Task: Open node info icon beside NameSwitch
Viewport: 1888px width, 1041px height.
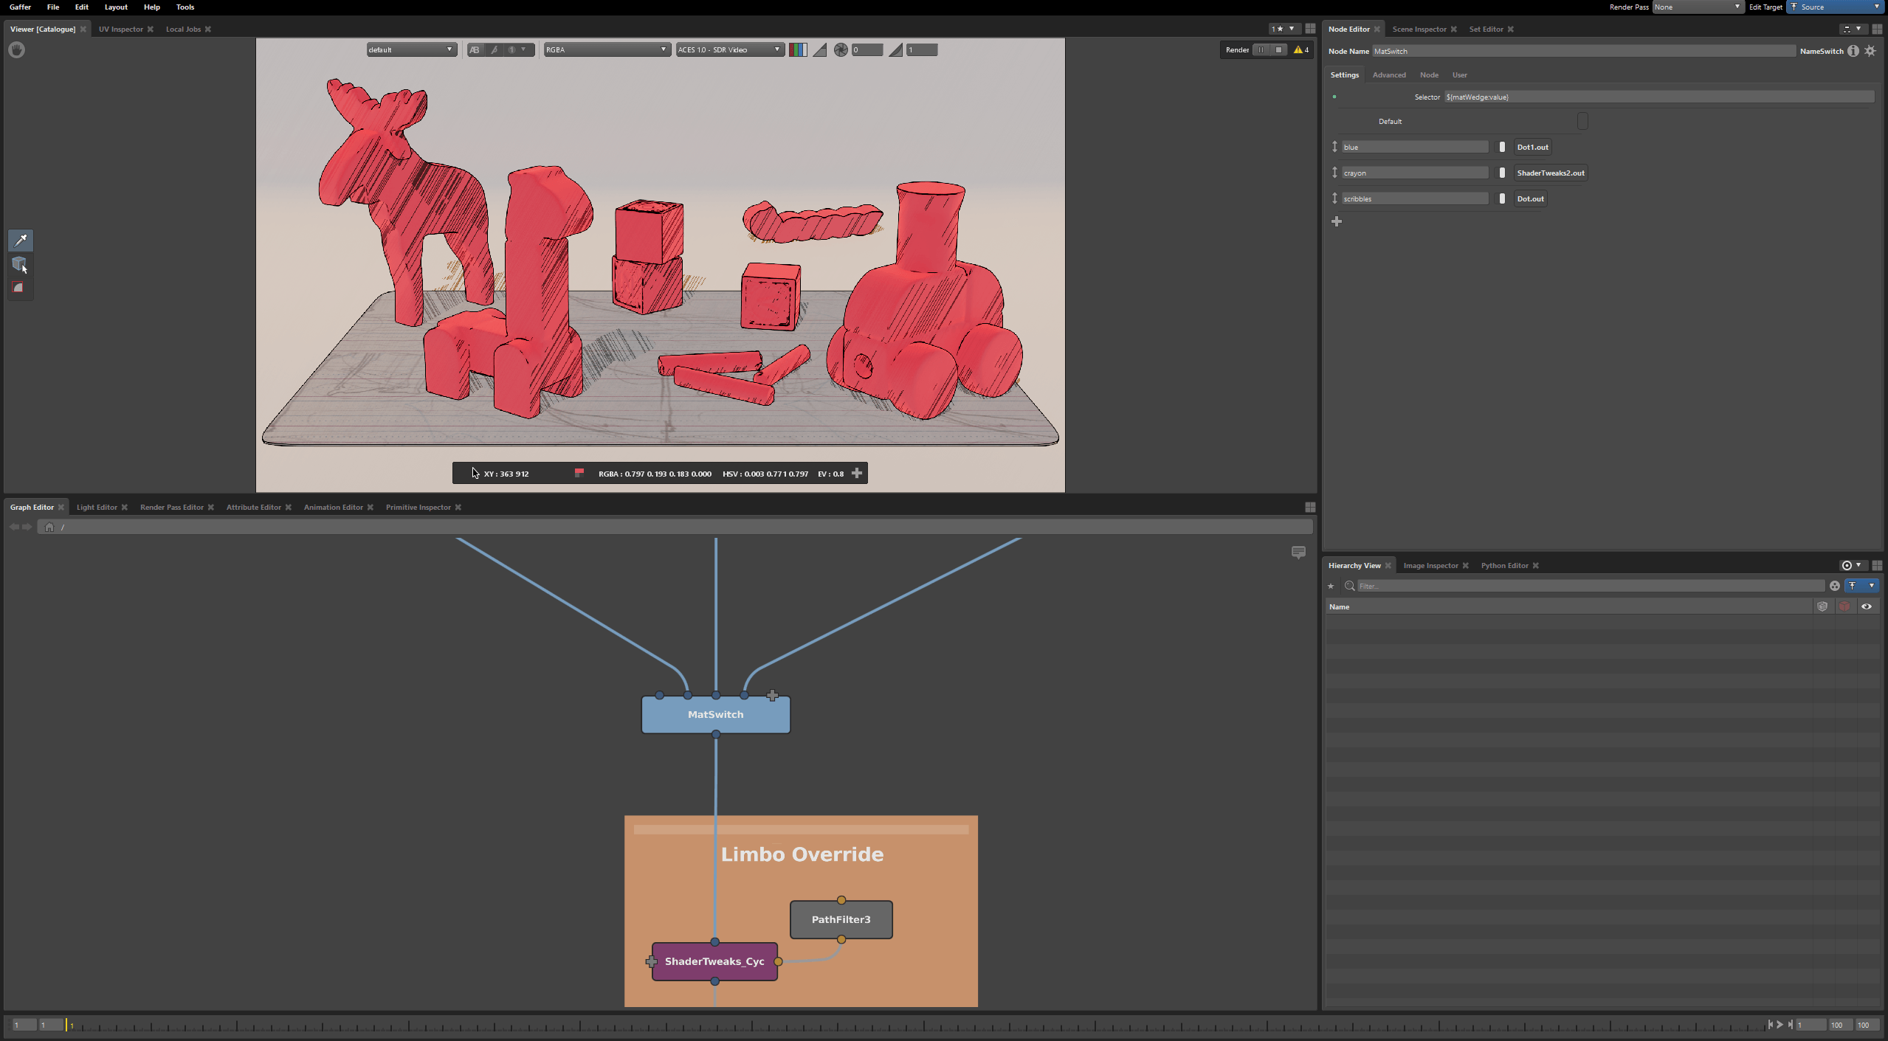Action: (x=1853, y=51)
